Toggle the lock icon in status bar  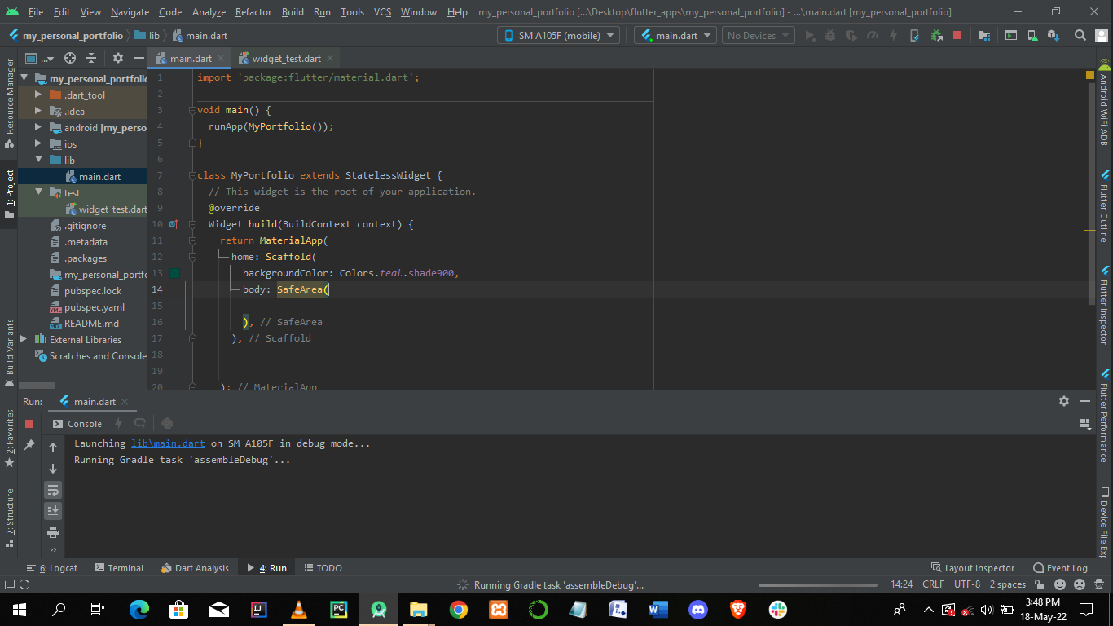pyautogui.click(x=1040, y=584)
